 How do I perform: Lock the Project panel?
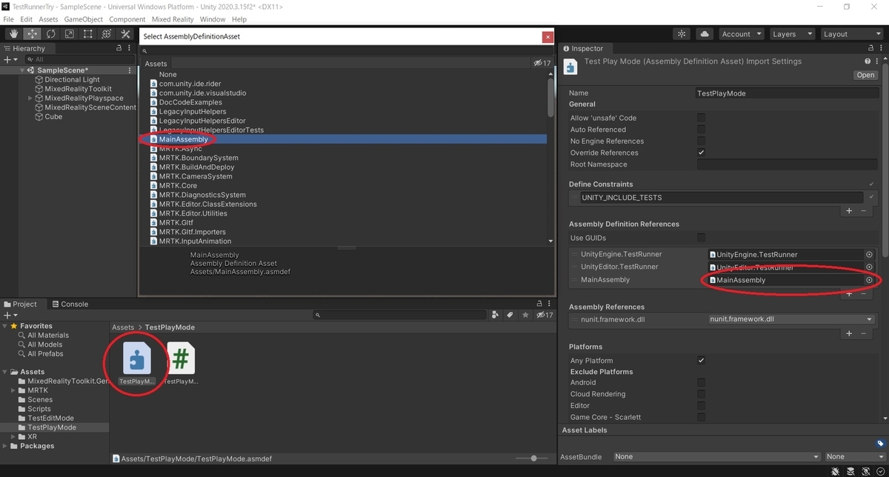coord(539,304)
